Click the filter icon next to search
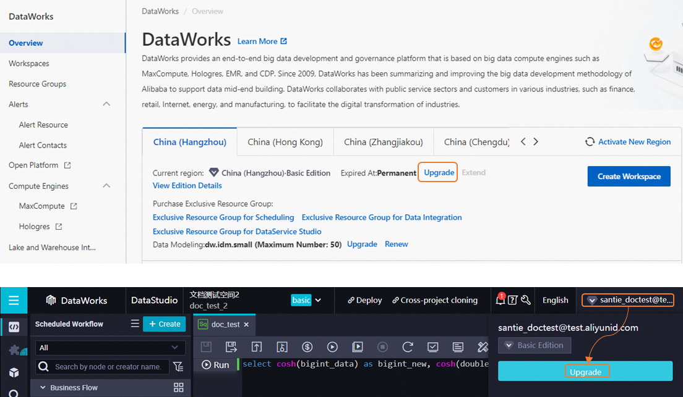Viewport: 683px width, 397px height. point(178,367)
